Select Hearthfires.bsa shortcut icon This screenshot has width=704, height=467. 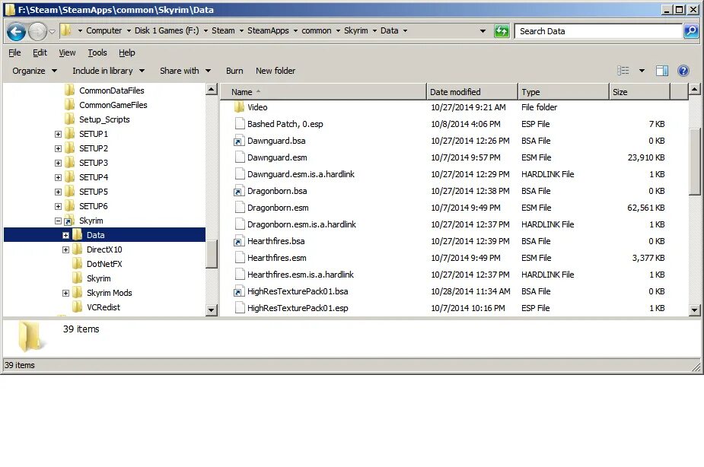[x=239, y=241]
